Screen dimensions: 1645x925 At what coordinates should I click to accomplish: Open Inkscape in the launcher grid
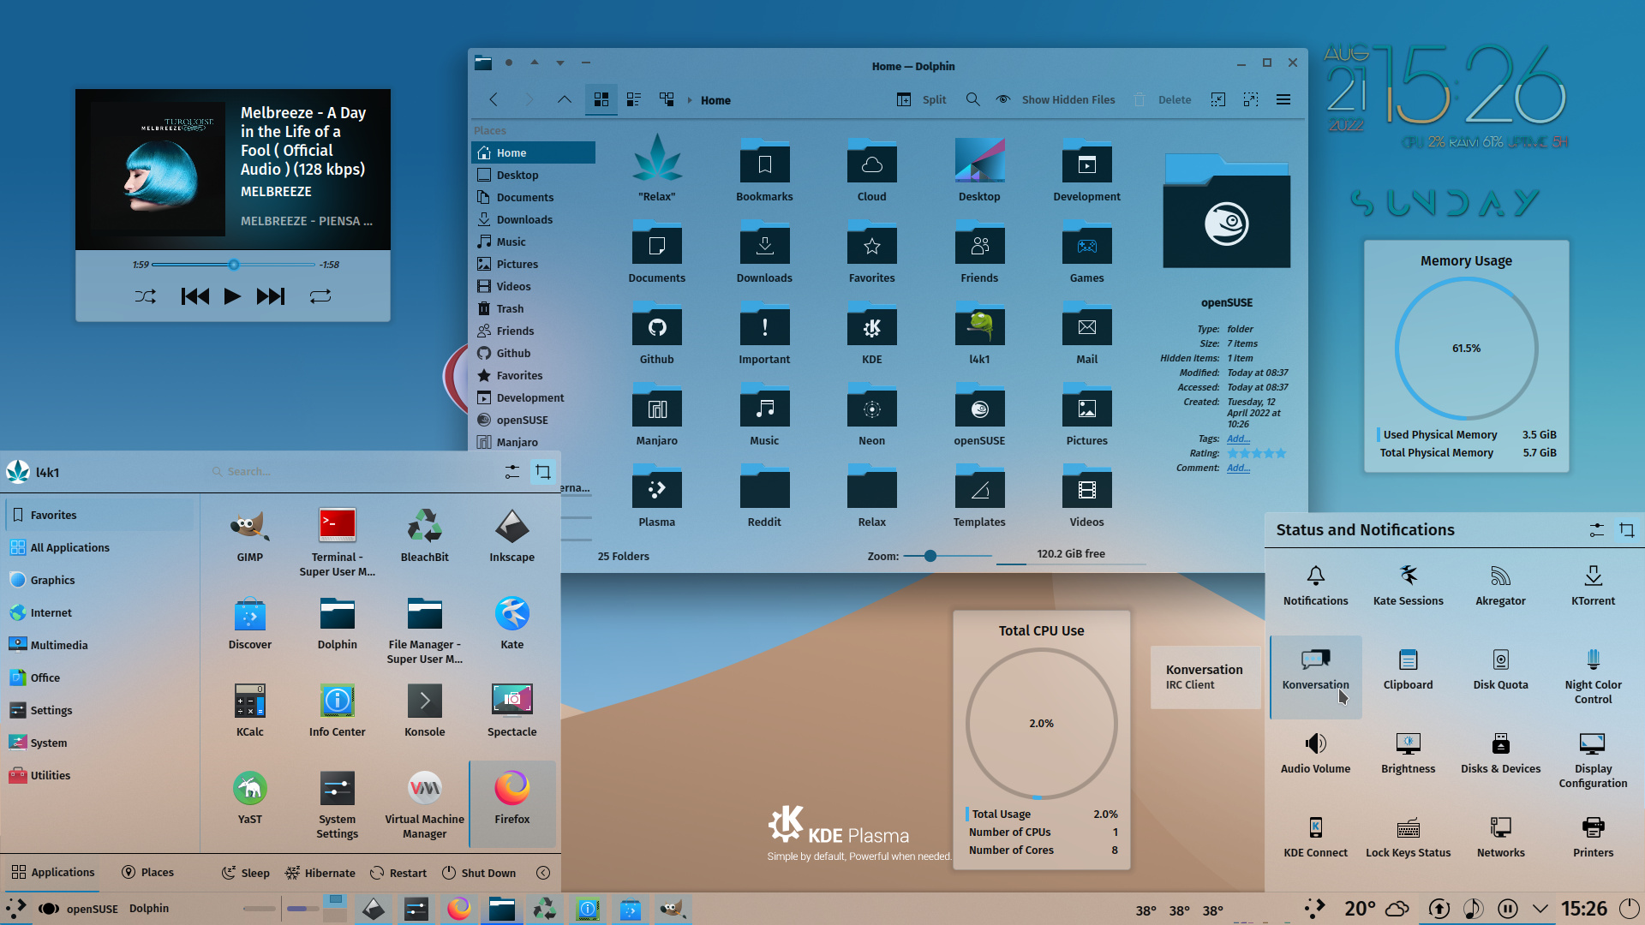[x=511, y=536]
